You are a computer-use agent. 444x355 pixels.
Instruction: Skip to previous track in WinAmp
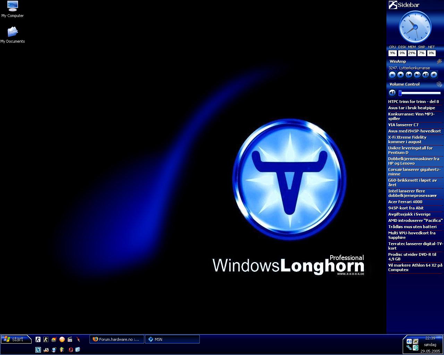click(409, 75)
